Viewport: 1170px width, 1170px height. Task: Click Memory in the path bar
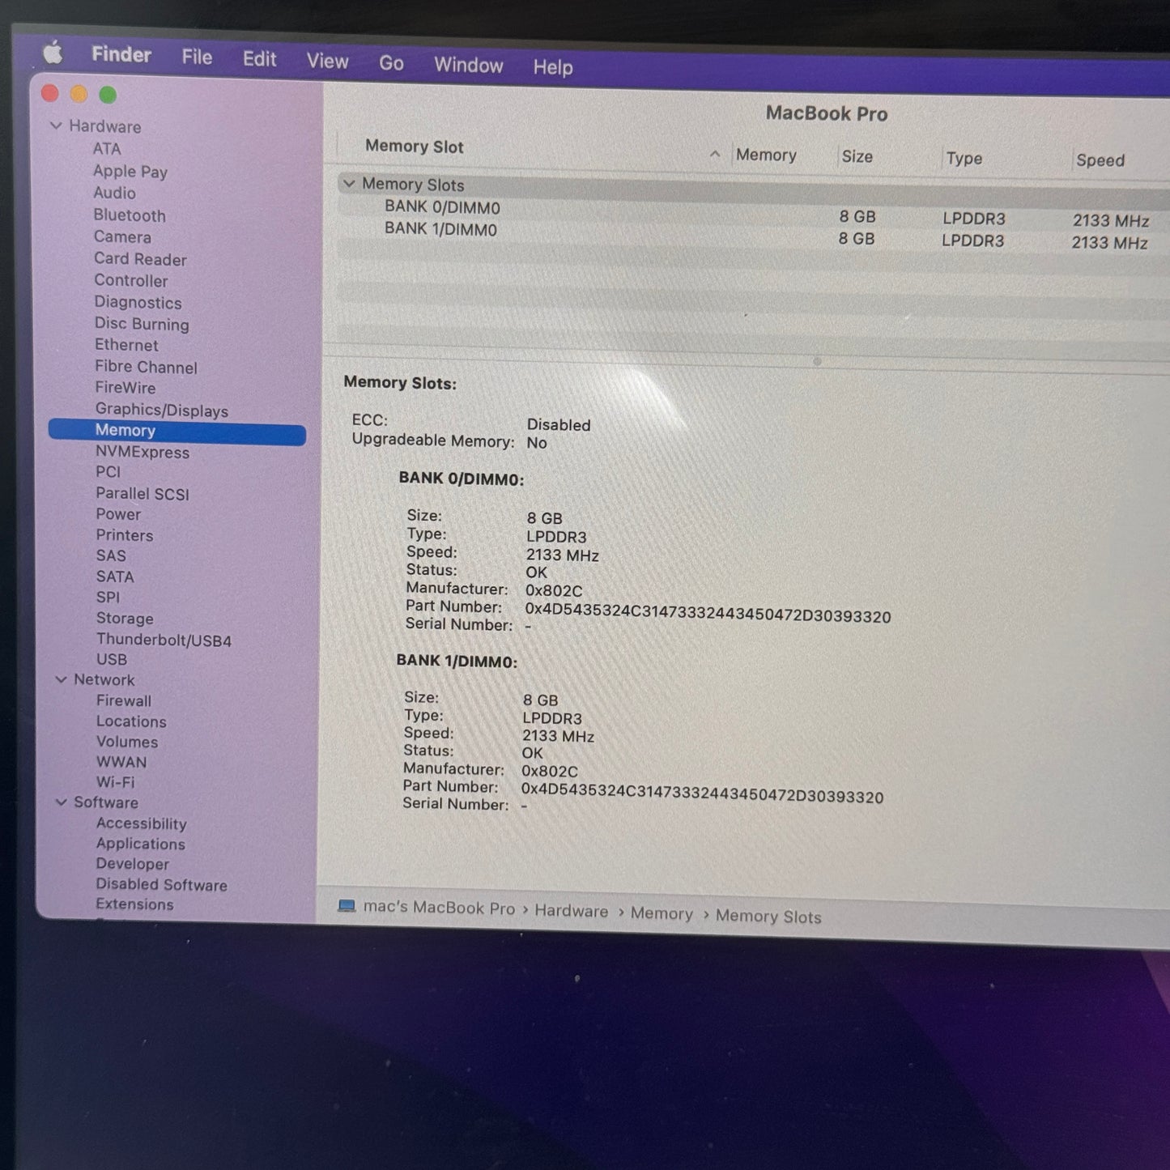coord(662,913)
